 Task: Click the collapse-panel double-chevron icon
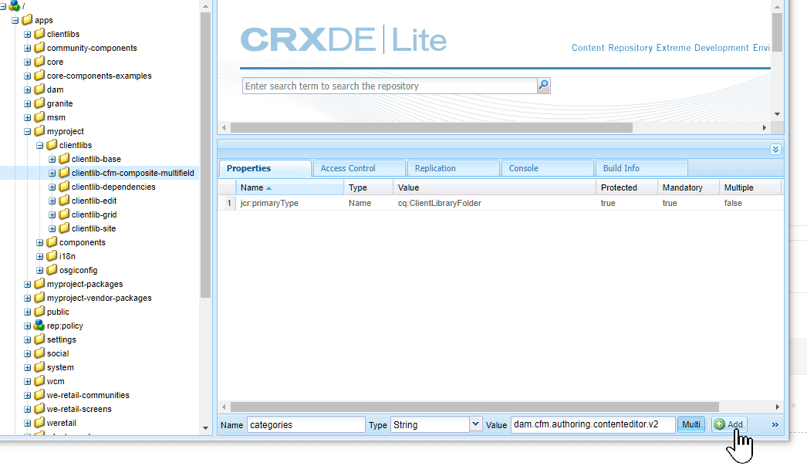tap(775, 149)
